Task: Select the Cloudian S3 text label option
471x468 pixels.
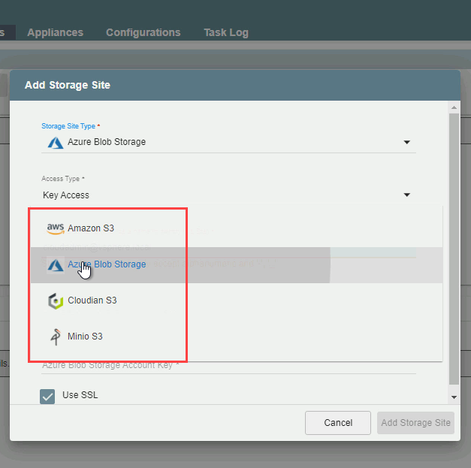Action: 92,300
